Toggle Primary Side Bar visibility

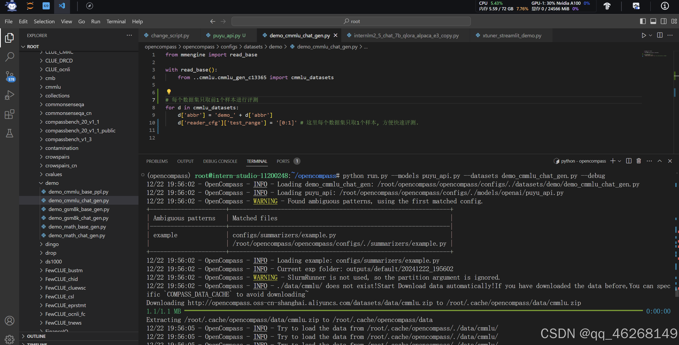tap(643, 21)
